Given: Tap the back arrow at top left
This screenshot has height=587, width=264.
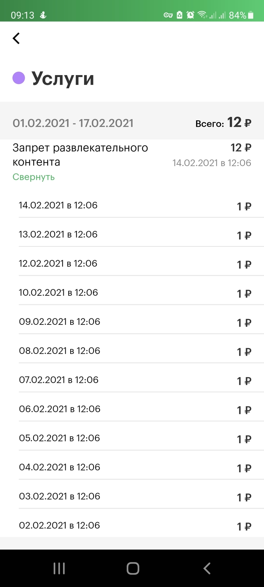Looking at the screenshot, I should point(16,38).
